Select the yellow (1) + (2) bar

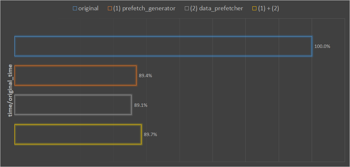[x=78, y=134]
